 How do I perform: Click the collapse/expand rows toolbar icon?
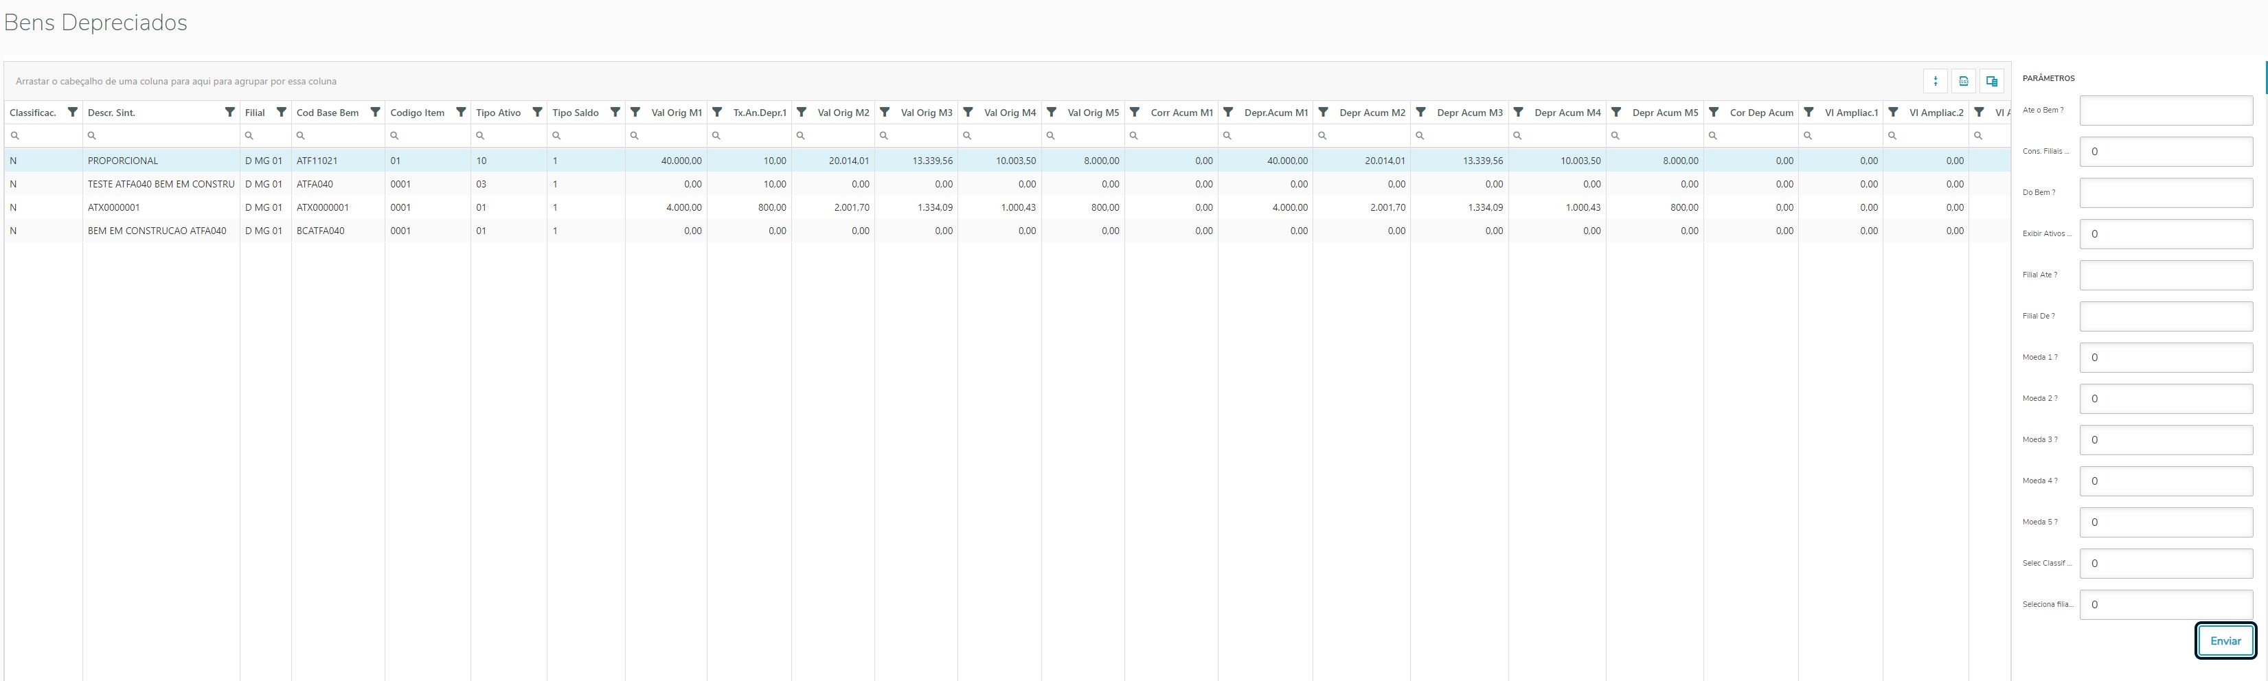(1934, 81)
